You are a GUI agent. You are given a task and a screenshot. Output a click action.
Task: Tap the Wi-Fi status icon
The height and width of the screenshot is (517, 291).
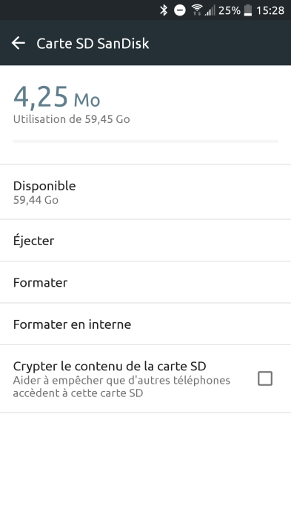point(197,10)
